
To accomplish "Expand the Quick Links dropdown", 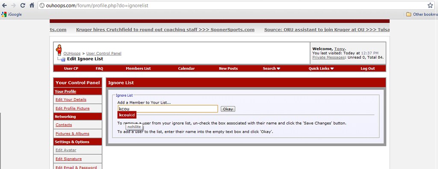I will [x=321, y=68].
